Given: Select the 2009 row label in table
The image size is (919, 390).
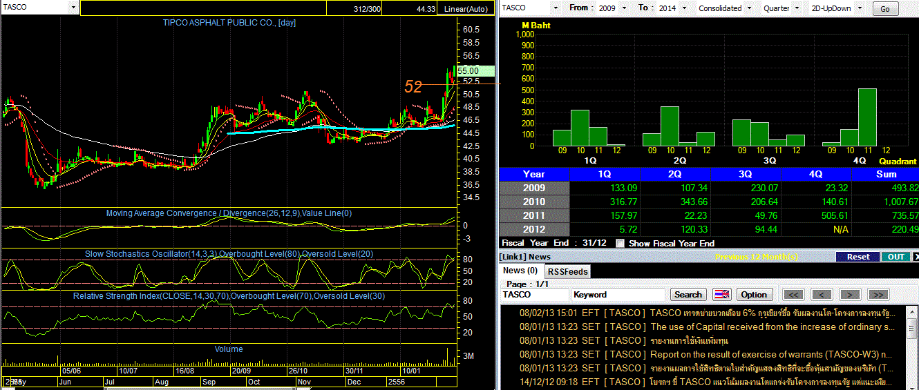Looking at the screenshot, I should tap(534, 188).
